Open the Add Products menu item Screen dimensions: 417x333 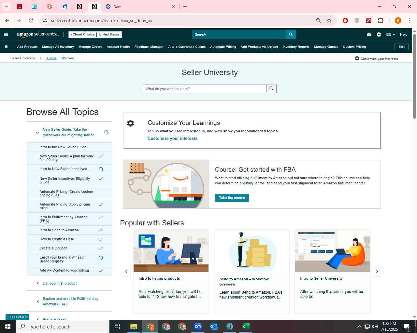click(27, 47)
